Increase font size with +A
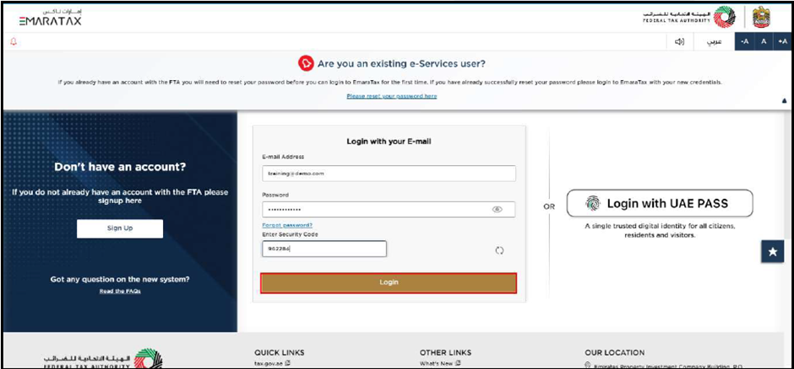This screenshot has height=369, width=794. [x=782, y=42]
